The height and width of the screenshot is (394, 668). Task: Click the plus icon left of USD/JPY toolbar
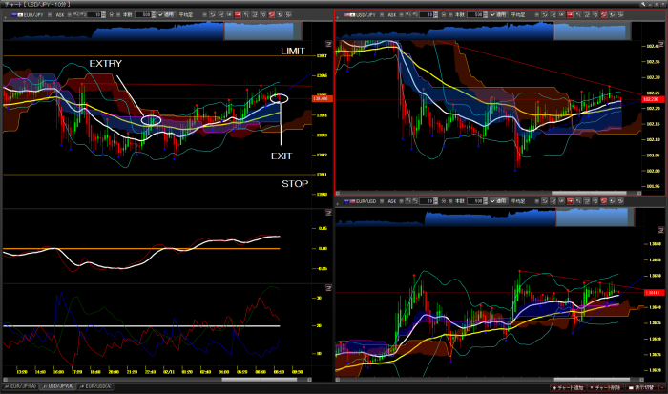[338, 17]
